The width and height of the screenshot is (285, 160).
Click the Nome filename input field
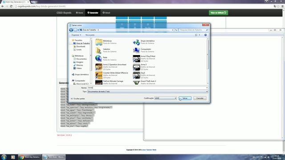click(147, 88)
